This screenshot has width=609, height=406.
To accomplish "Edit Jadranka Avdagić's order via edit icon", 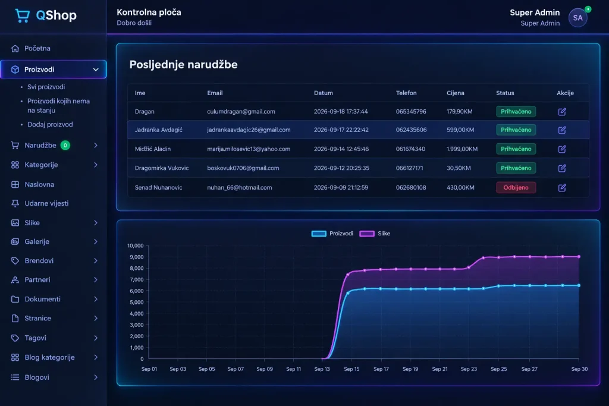I will pos(562,130).
